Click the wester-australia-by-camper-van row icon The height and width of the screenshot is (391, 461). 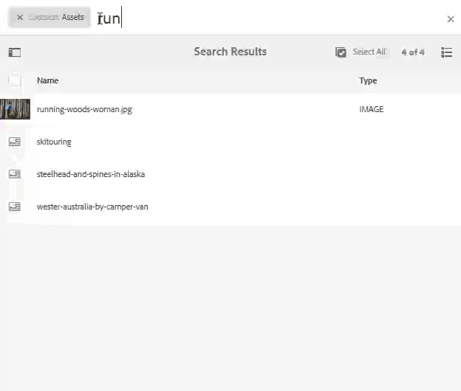click(x=15, y=207)
